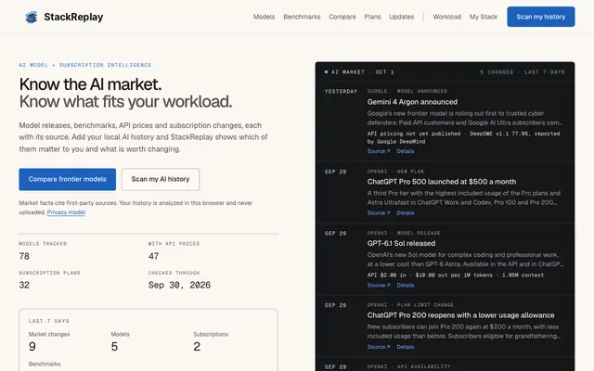Open the StackReplay home wordmark
The image size is (594, 371).
tap(73, 17)
